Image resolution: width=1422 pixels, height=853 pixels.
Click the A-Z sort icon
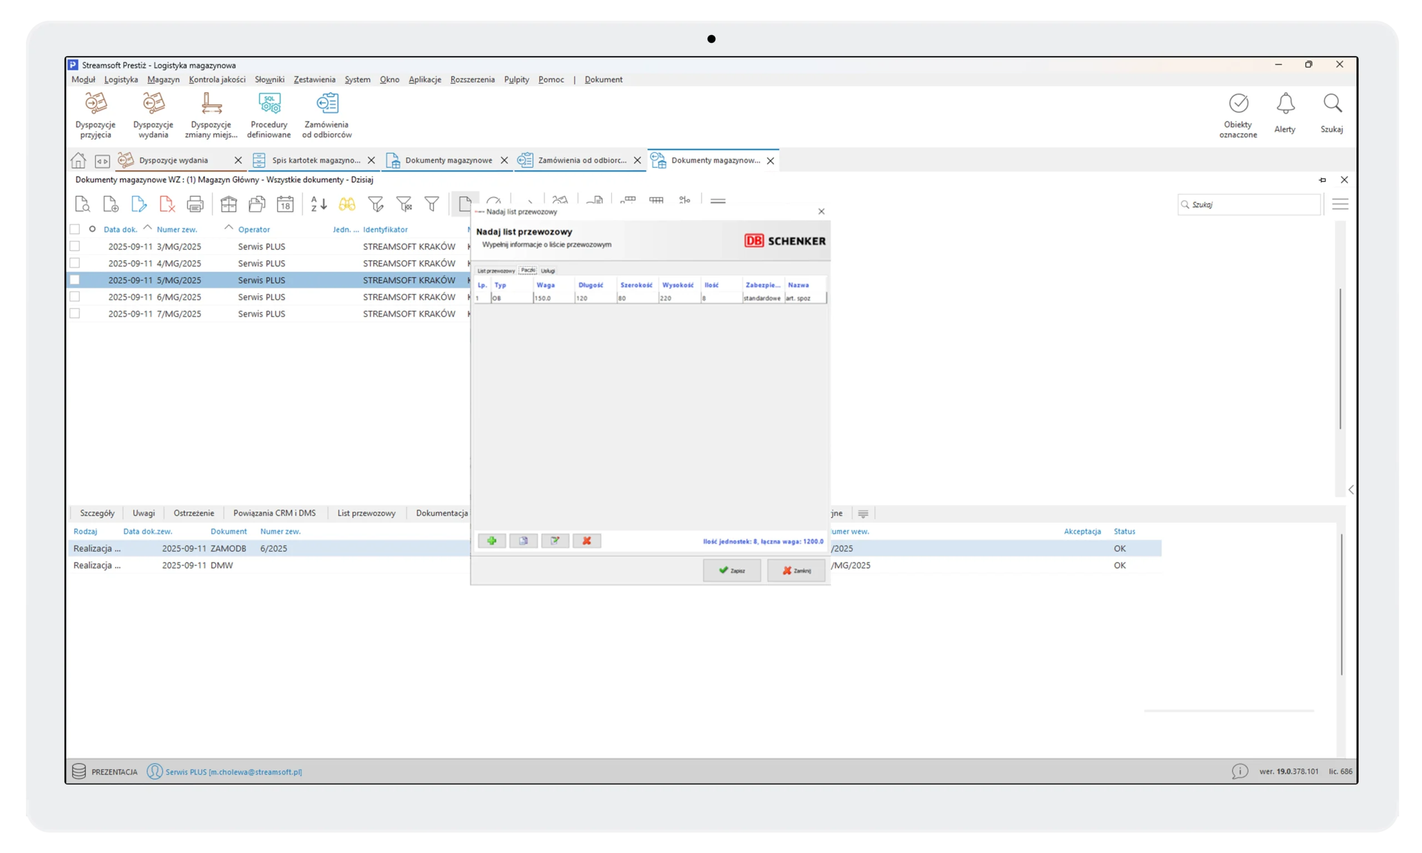click(x=319, y=204)
